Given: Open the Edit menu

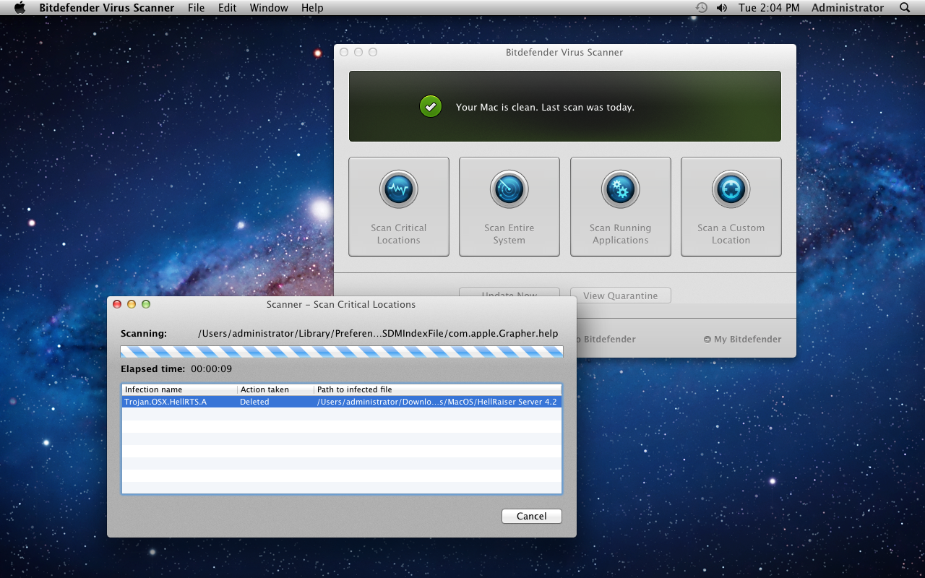Looking at the screenshot, I should 227,8.
